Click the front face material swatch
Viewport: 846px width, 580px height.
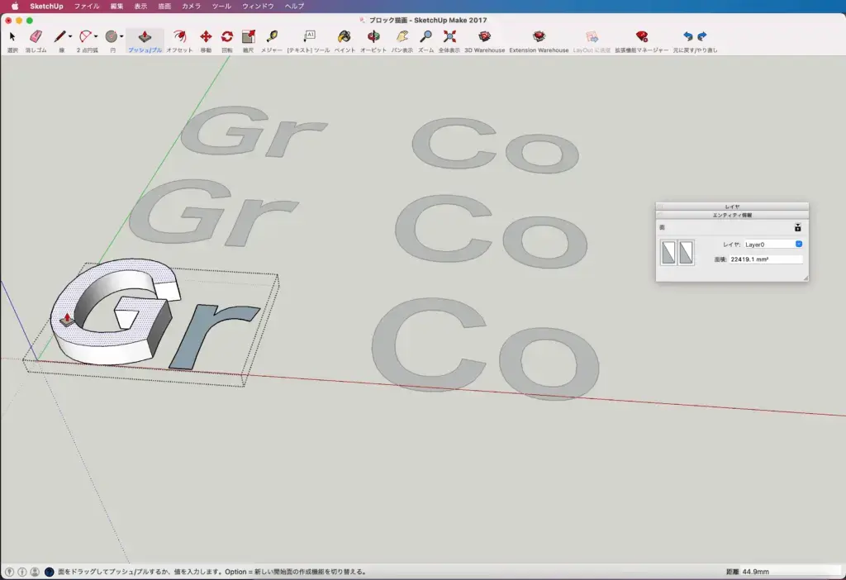tap(668, 253)
